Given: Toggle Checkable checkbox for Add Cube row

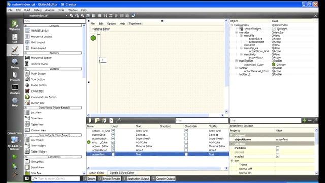Looking at the screenshot, I should pyautogui.click(x=186, y=142).
